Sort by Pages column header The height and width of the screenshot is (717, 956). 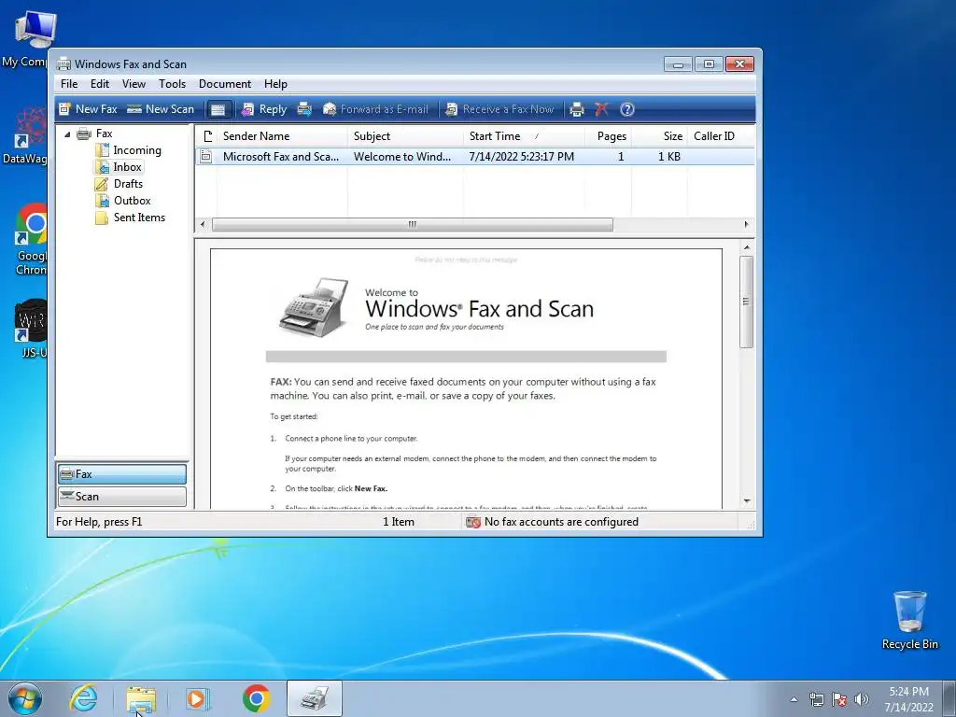pos(608,136)
